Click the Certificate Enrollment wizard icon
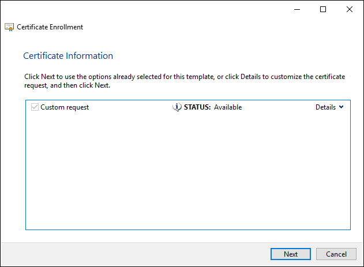Image resolution: width=364 pixels, height=267 pixels. (9, 27)
